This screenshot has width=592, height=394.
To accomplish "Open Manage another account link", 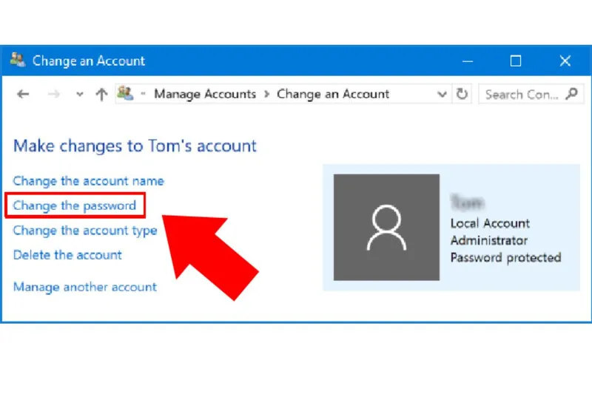I will (x=84, y=287).
